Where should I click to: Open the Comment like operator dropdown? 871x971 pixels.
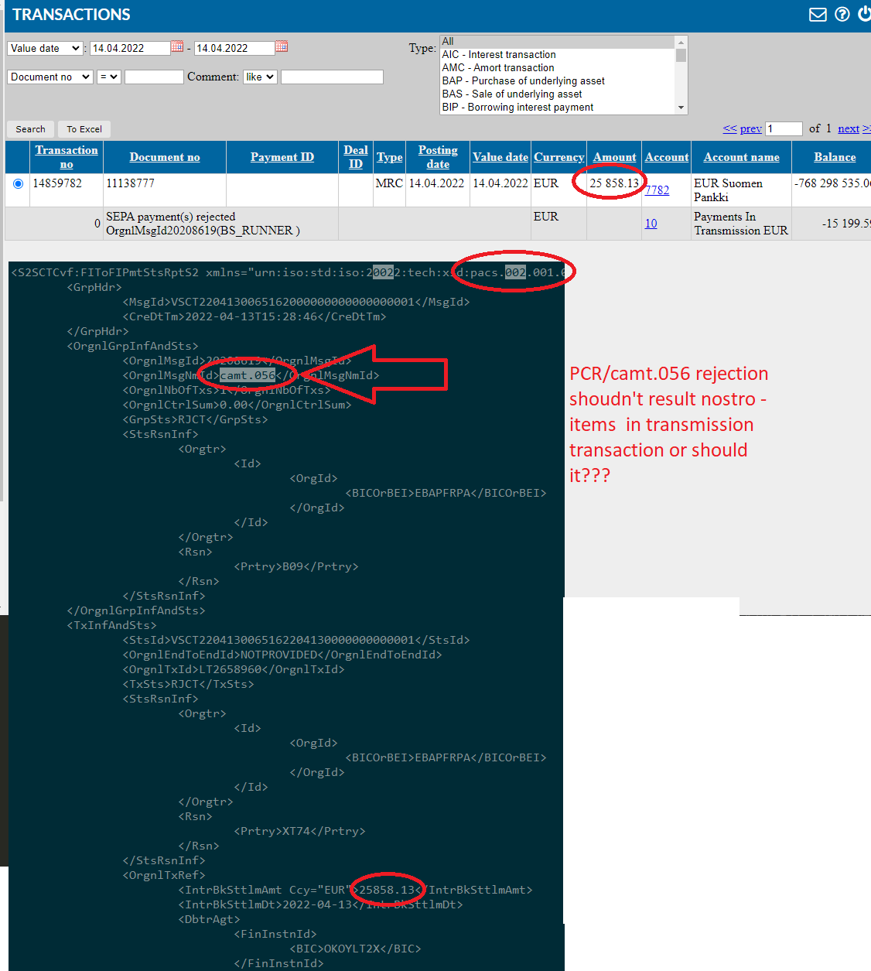point(260,77)
